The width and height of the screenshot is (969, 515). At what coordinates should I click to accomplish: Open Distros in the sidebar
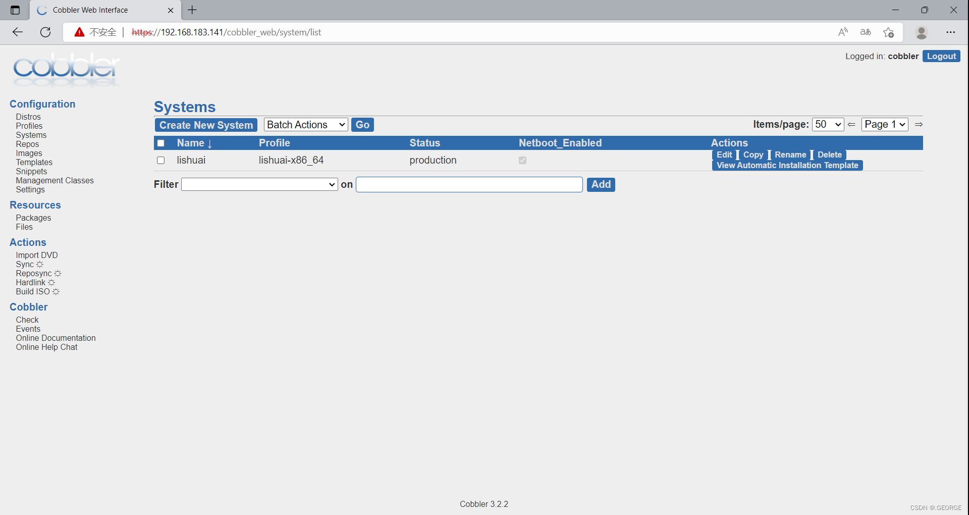point(28,117)
